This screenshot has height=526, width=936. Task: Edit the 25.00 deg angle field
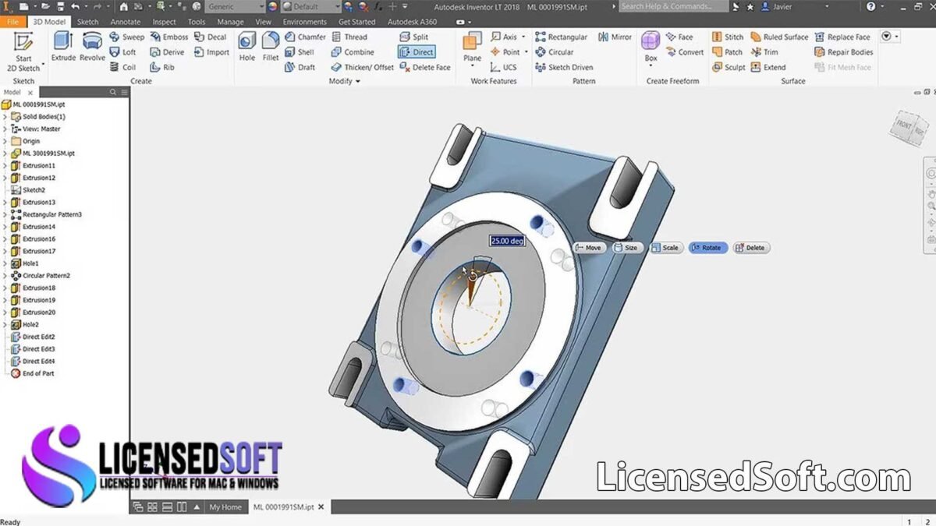click(507, 241)
